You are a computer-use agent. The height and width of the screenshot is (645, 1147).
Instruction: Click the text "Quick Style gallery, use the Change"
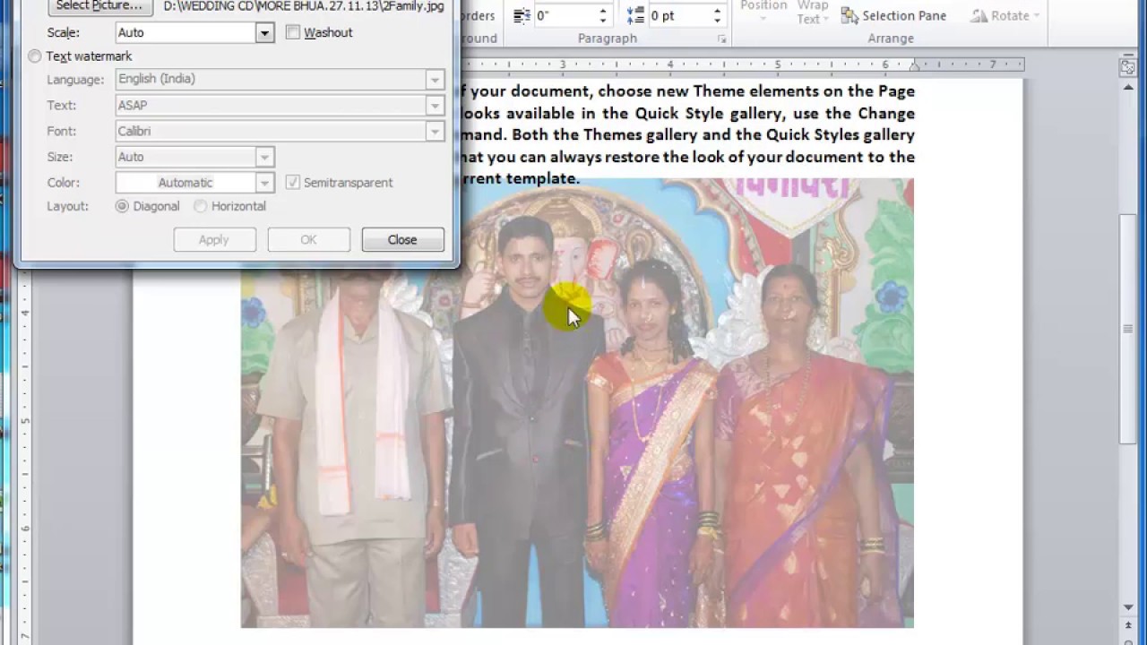(x=775, y=114)
